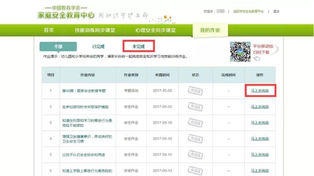This screenshot has width=314, height=176.
Task: Click the 未完成 stamp for the 2017-09-19 assignment
Action: pos(195,122)
